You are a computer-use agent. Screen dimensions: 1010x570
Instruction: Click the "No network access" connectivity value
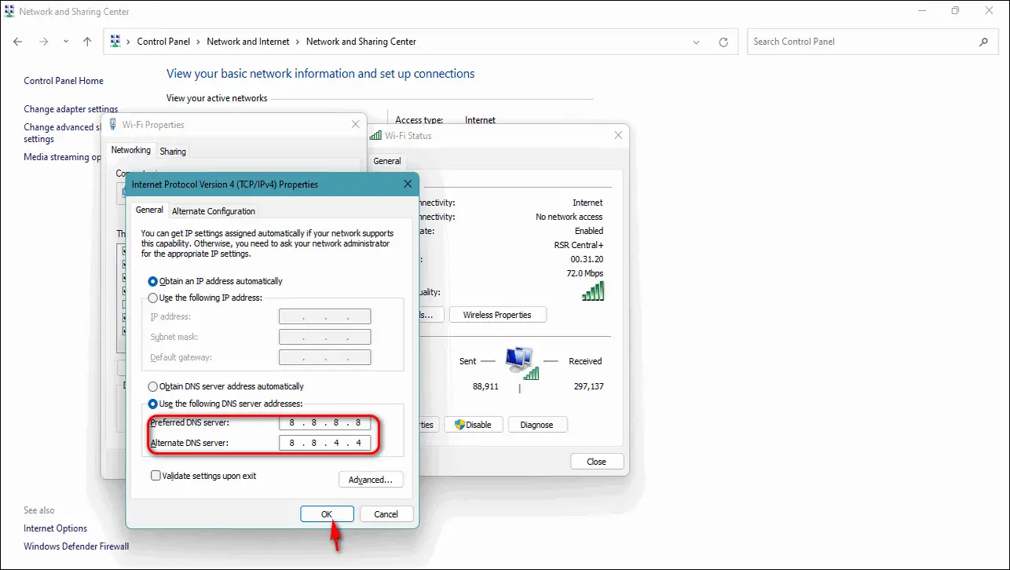pyautogui.click(x=569, y=217)
